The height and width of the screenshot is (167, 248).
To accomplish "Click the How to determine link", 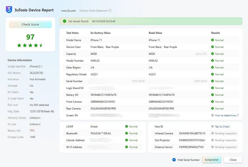I will 227,116.
